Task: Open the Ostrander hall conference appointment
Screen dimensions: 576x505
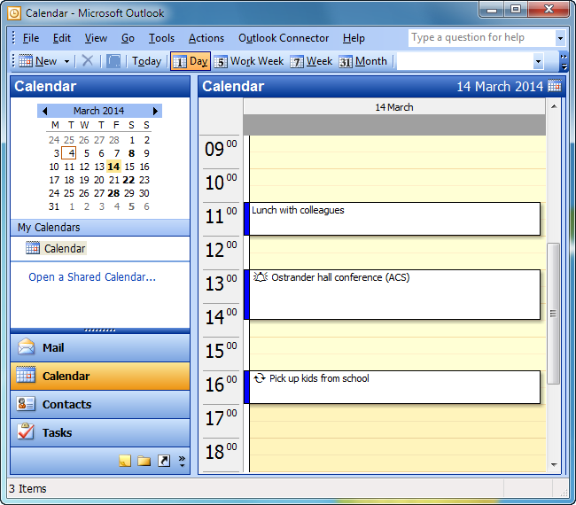Action: (x=392, y=294)
